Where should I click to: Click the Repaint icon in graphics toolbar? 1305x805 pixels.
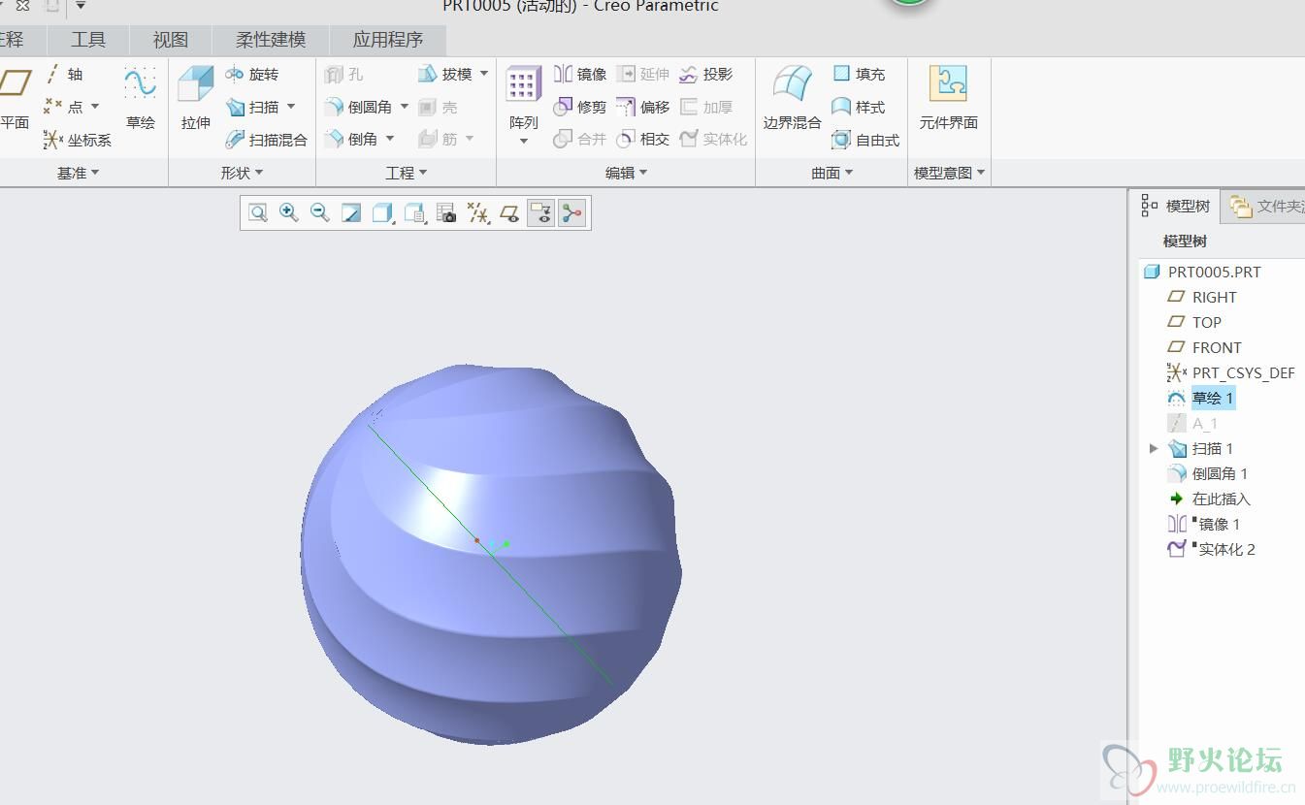click(351, 213)
